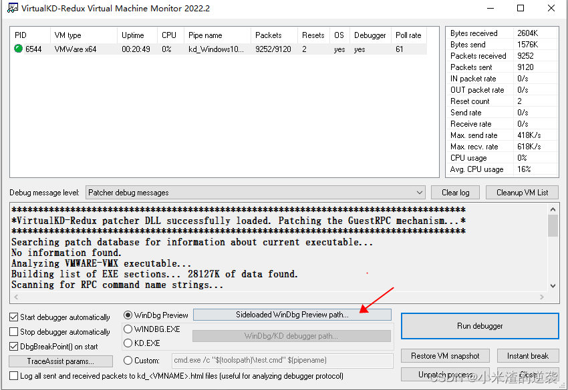Click the log horizontal scroll right arrow
568x390 pixels.
tap(542, 297)
